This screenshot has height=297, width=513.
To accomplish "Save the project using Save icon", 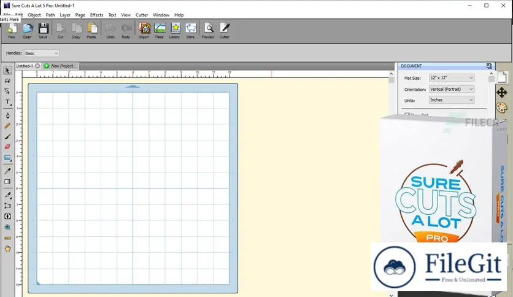I will click(x=43, y=30).
